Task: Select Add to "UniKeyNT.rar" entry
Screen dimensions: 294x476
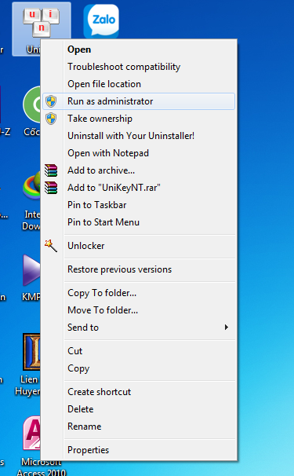Action: click(x=139, y=188)
